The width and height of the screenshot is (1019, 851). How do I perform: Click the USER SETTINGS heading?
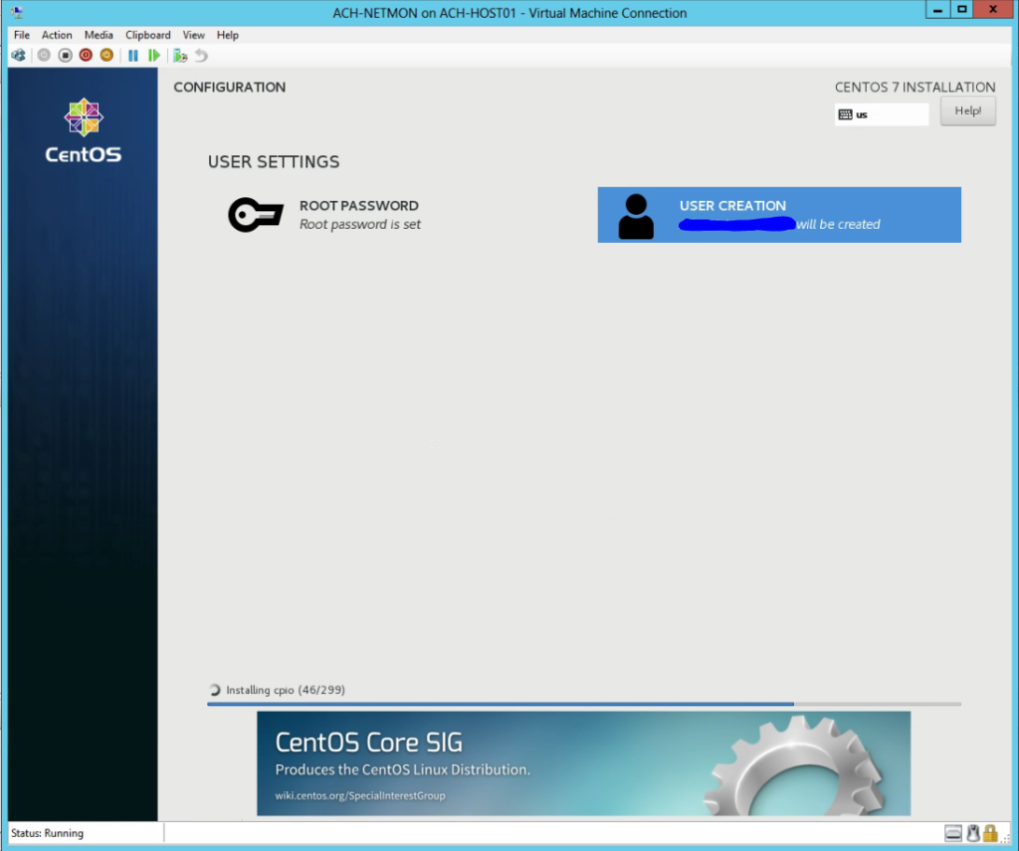(274, 162)
